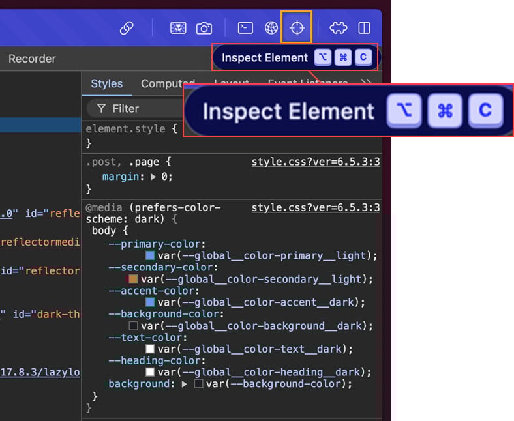Click the --heading-color property name

click(x=155, y=360)
